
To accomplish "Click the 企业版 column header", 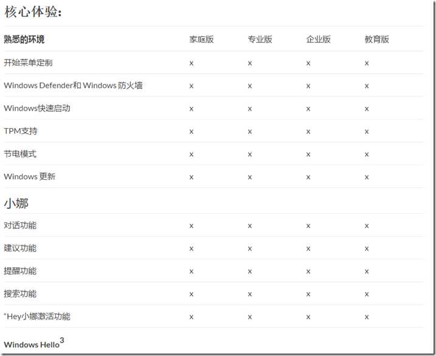I will point(319,39).
